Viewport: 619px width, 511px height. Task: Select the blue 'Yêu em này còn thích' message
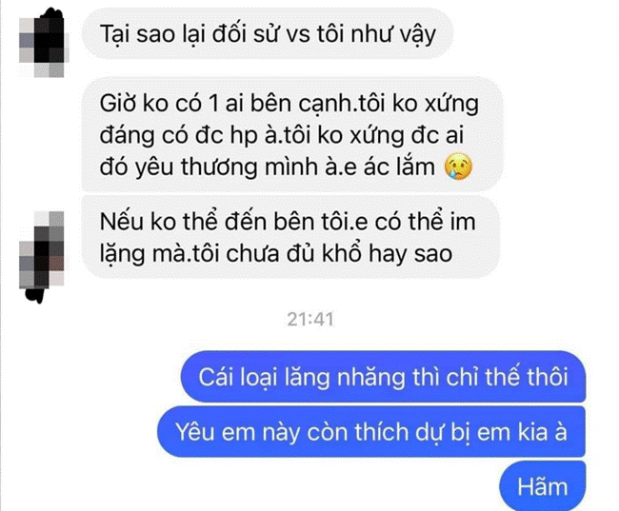pyautogui.click(x=371, y=432)
